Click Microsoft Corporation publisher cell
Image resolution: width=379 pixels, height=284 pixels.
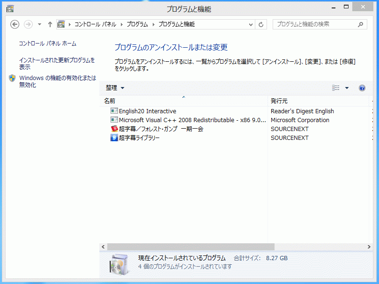(x=300, y=120)
